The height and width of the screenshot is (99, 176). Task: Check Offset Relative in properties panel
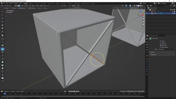pos(160,47)
